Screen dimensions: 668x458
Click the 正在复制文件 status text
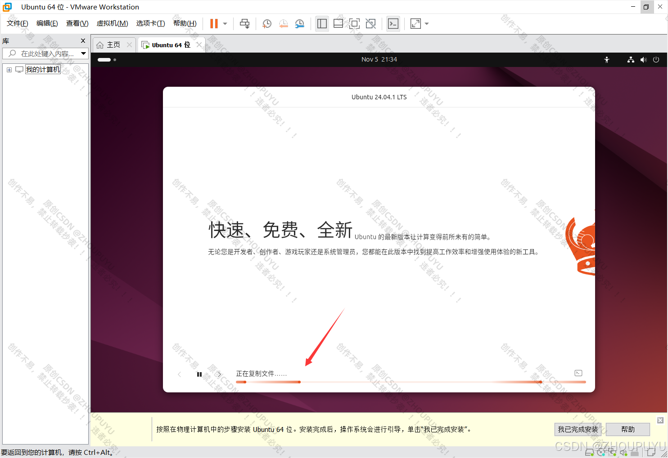pyautogui.click(x=261, y=374)
